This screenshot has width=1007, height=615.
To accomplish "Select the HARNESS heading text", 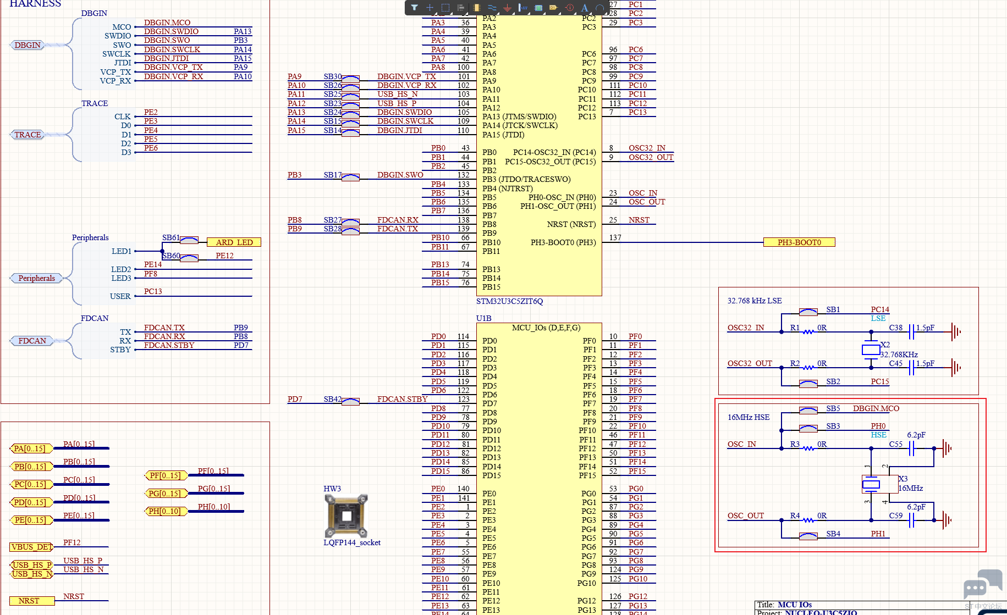I will 35,3.
